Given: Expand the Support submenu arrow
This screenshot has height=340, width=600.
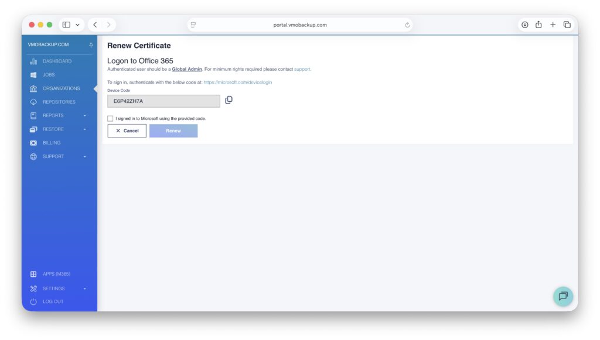Looking at the screenshot, I should [84, 157].
